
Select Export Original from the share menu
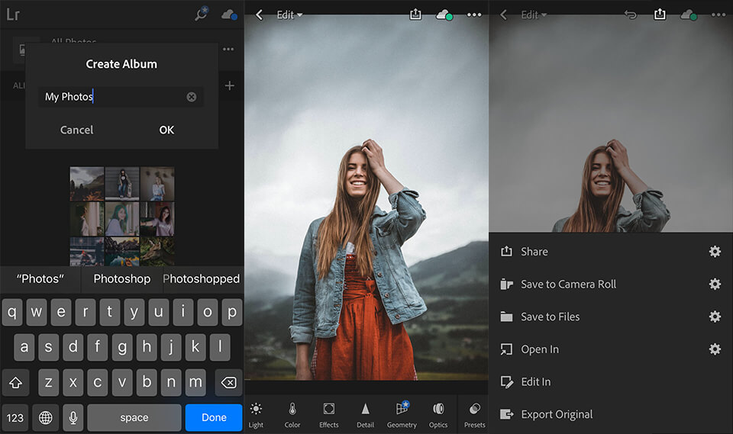pos(556,414)
